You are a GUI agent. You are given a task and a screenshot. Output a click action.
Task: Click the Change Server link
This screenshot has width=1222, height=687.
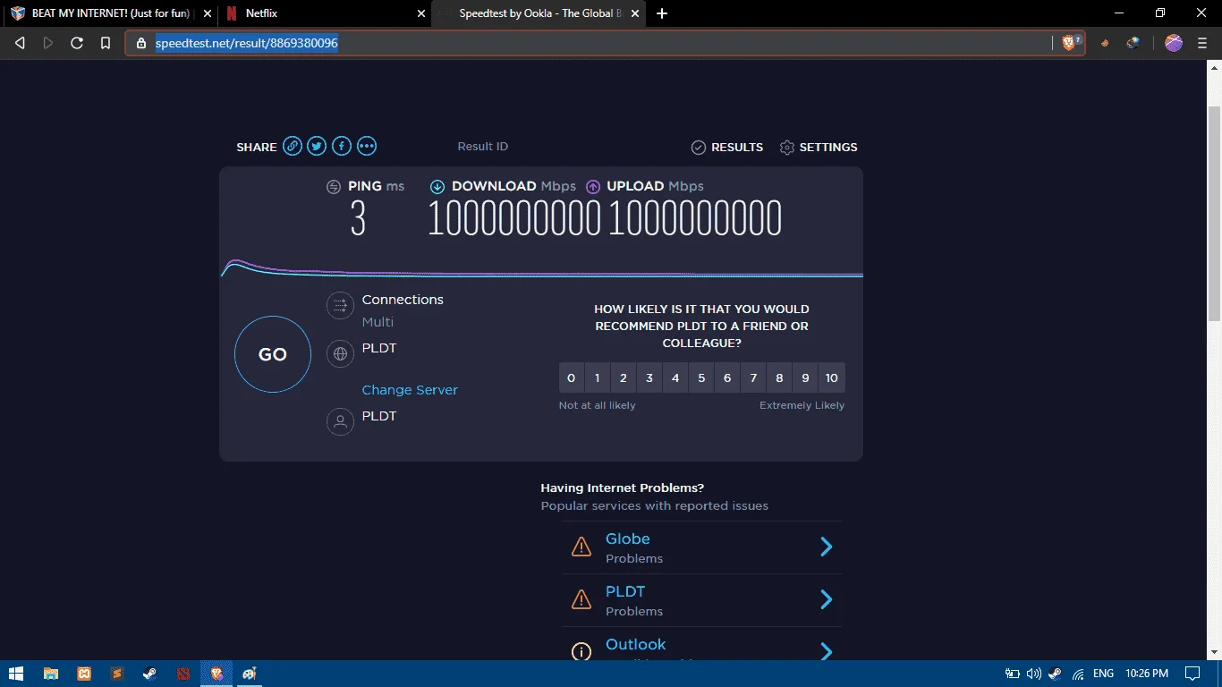[x=410, y=390]
